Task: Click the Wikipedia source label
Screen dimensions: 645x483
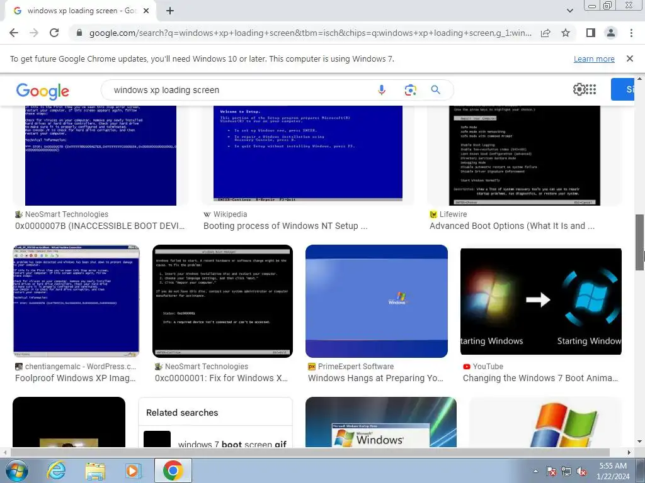Action: click(230, 214)
